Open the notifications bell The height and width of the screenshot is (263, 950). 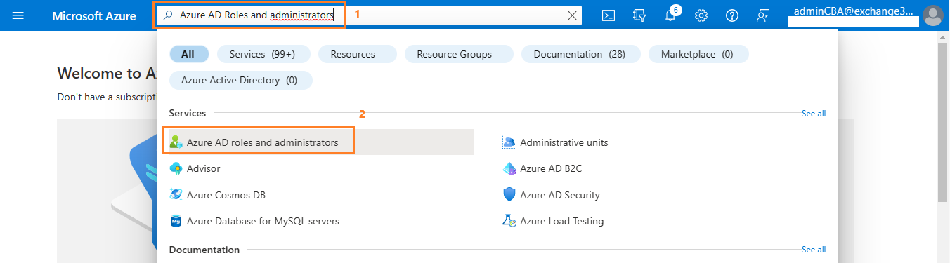(670, 15)
